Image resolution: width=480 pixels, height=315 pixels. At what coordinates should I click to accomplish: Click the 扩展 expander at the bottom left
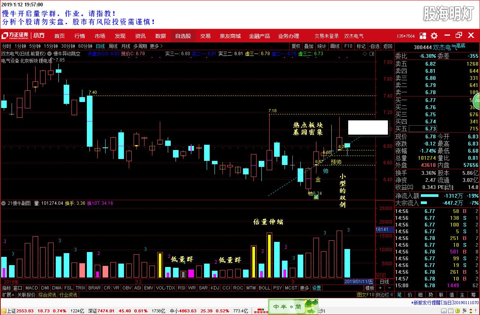point(8,295)
